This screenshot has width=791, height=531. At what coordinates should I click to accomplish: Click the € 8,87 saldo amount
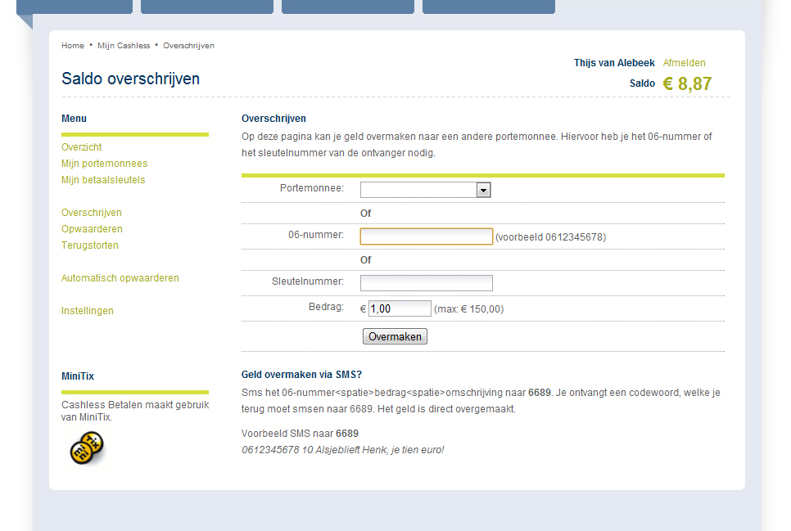pos(687,83)
